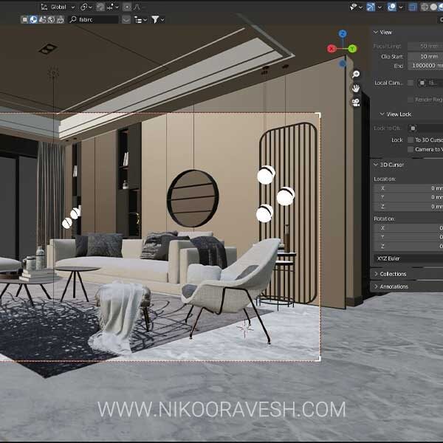
Task: Open the snapping options dropdown
Action: pyautogui.click(x=113, y=7)
